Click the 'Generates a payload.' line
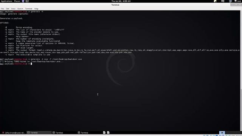 pos(11,19)
